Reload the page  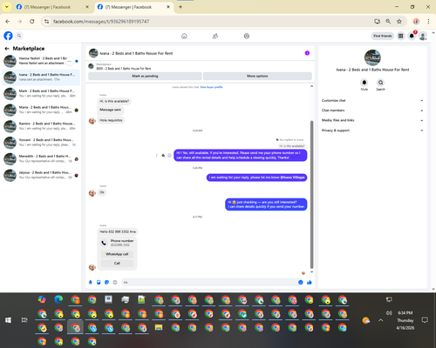pyautogui.click(x=32, y=21)
